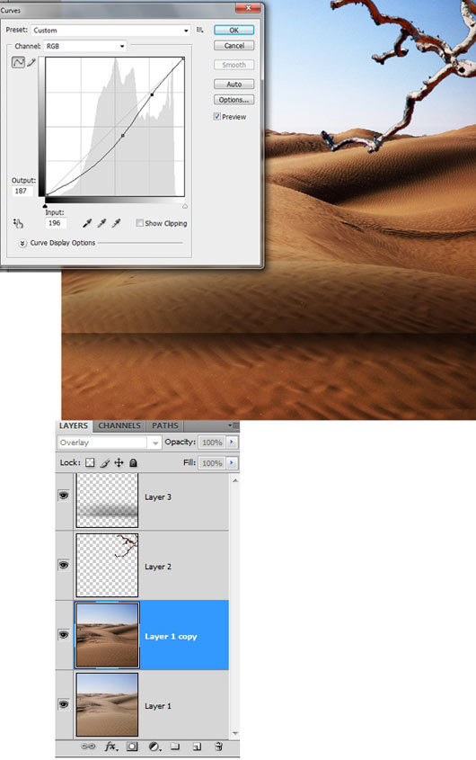
Task: Pick the gray point eyedropper
Action: pos(101,223)
